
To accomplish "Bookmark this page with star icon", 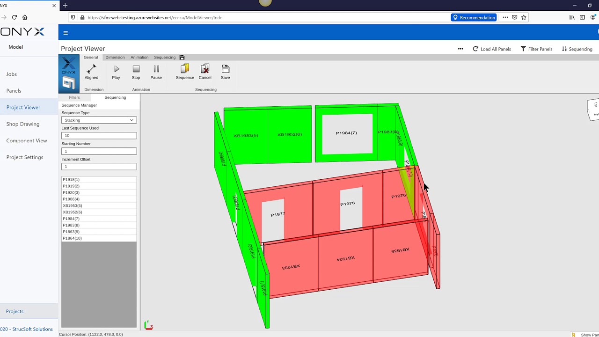I will pyautogui.click(x=524, y=17).
